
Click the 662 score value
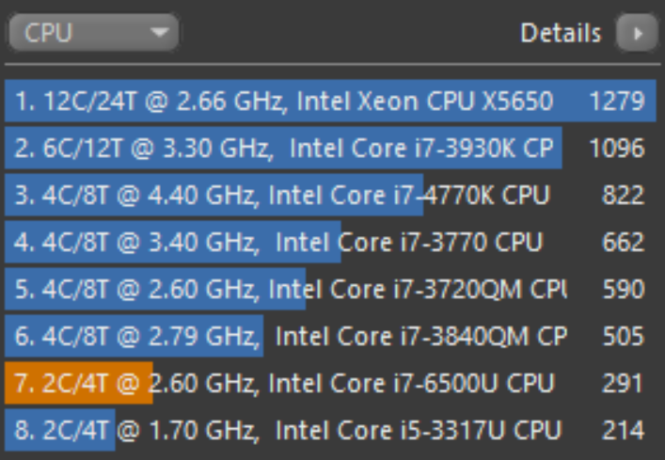point(624,242)
